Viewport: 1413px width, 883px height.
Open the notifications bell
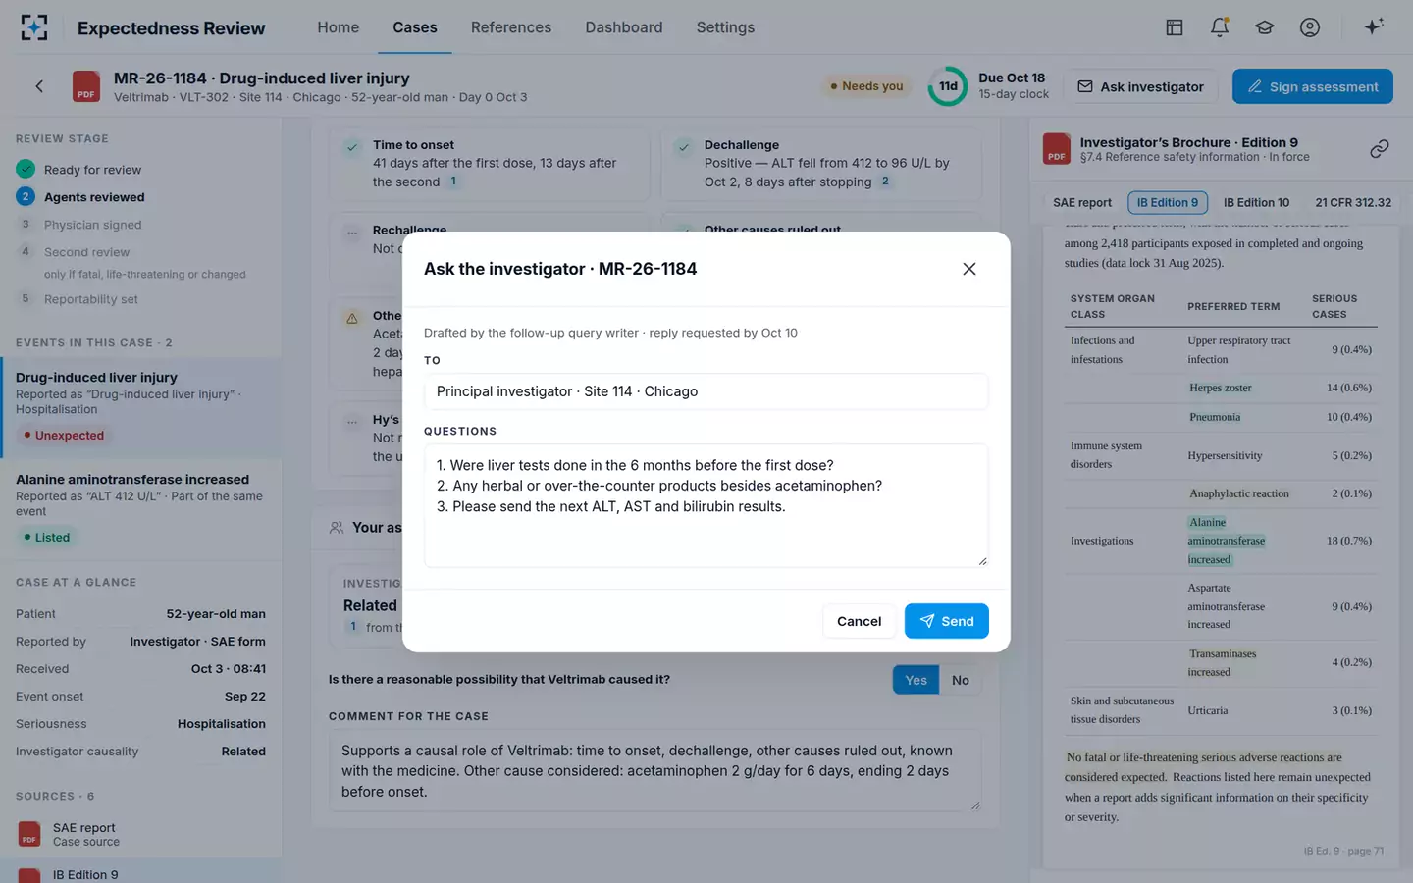1220,27
